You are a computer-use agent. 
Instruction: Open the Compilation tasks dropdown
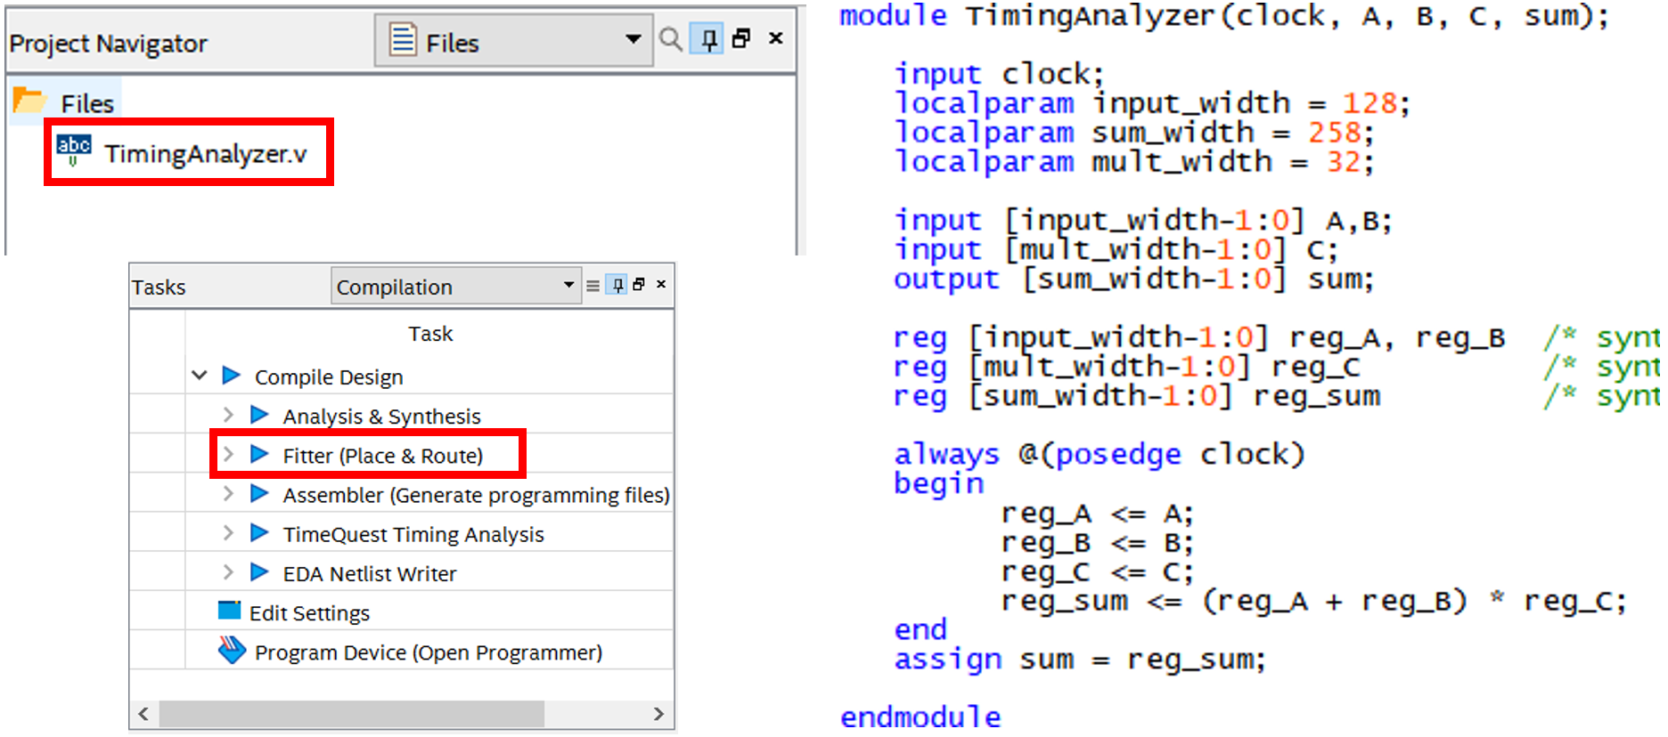pos(568,286)
